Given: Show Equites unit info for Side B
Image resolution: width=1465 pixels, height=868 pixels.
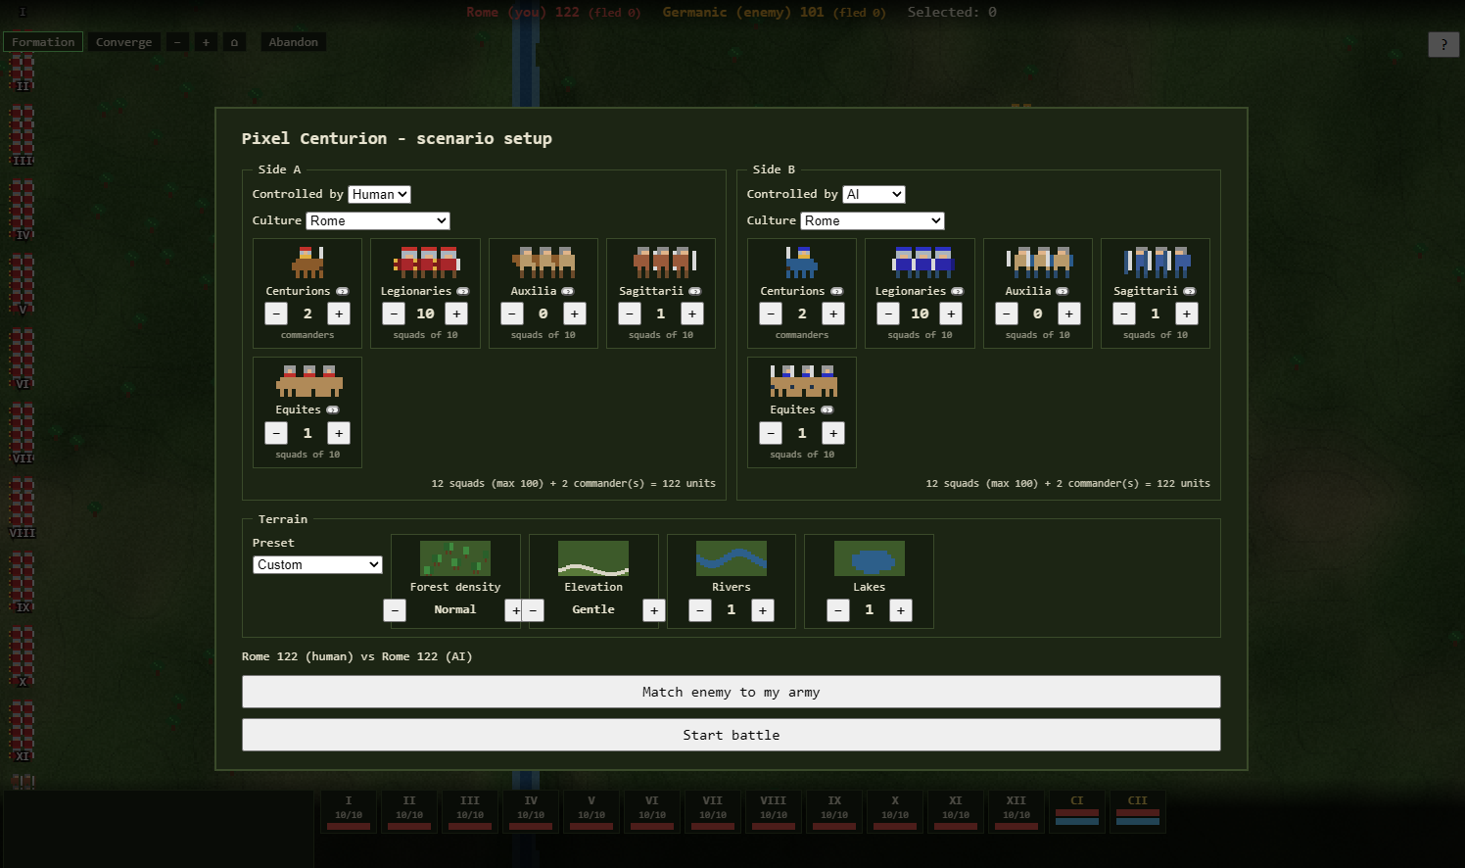Looking at the screenshot, I should click(827, 410).
